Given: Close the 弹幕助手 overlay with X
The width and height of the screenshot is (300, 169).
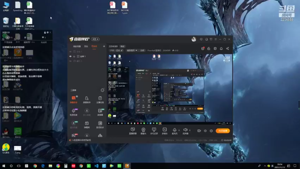Looking at the screenshot, I should (x=50, y=32).
